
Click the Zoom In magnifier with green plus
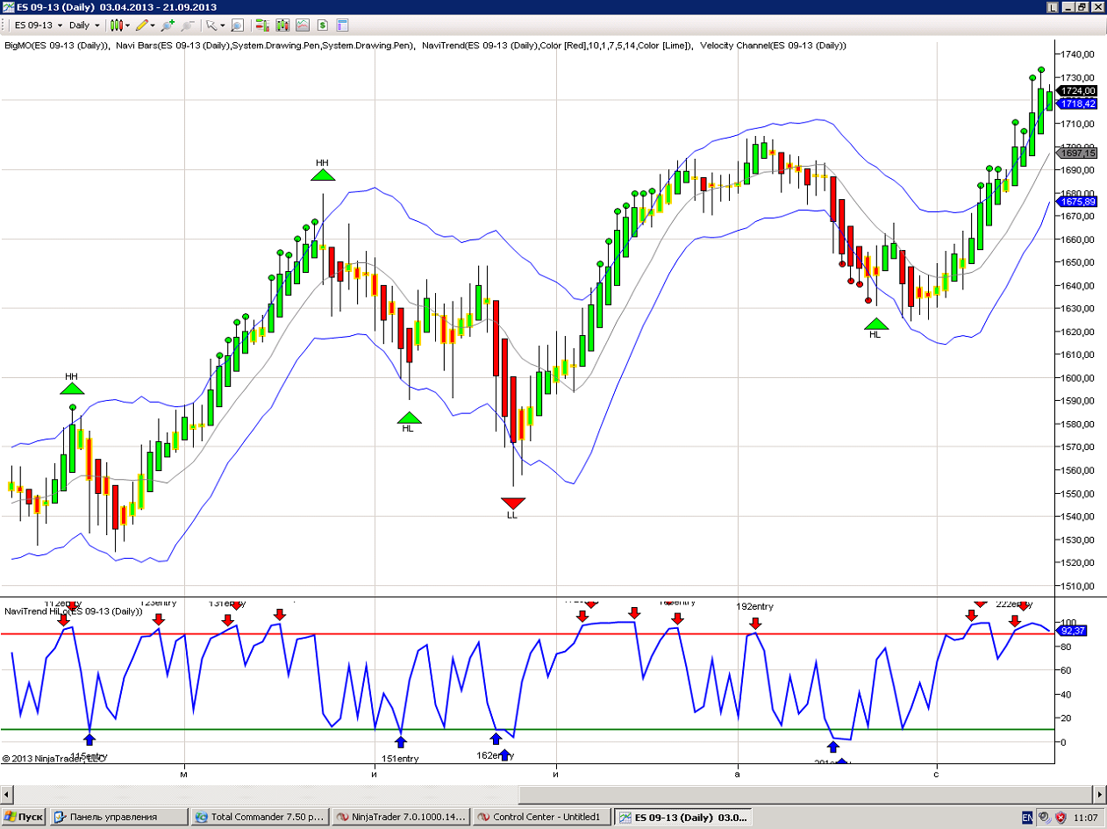[x=168, y=25]
